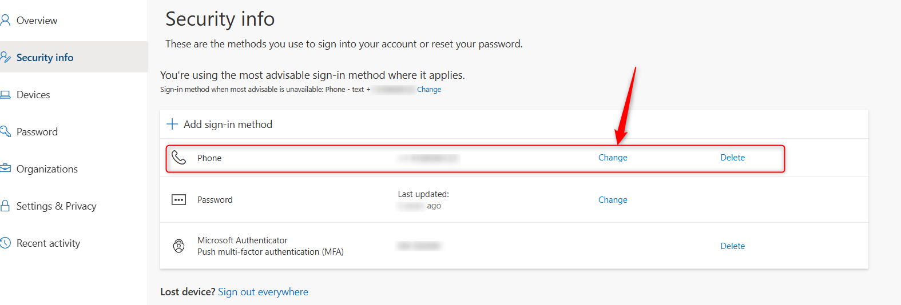This screenshot has width=901, height=305.
Task: Delete the Microsoft Authenticator method
Action: (732, 246)
